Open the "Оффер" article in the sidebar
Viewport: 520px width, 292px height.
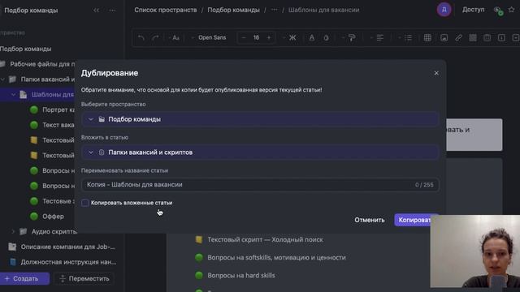pyautogui.click(x=53, y=217)
